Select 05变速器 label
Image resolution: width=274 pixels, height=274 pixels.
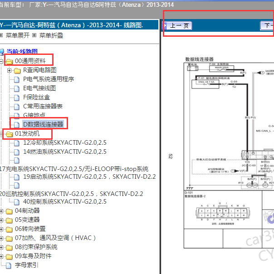click(x=27, y=220)
